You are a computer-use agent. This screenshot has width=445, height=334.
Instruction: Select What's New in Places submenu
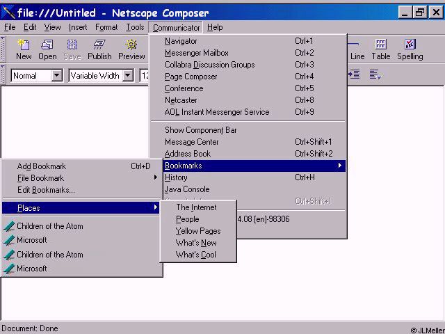tap(198, 243)
